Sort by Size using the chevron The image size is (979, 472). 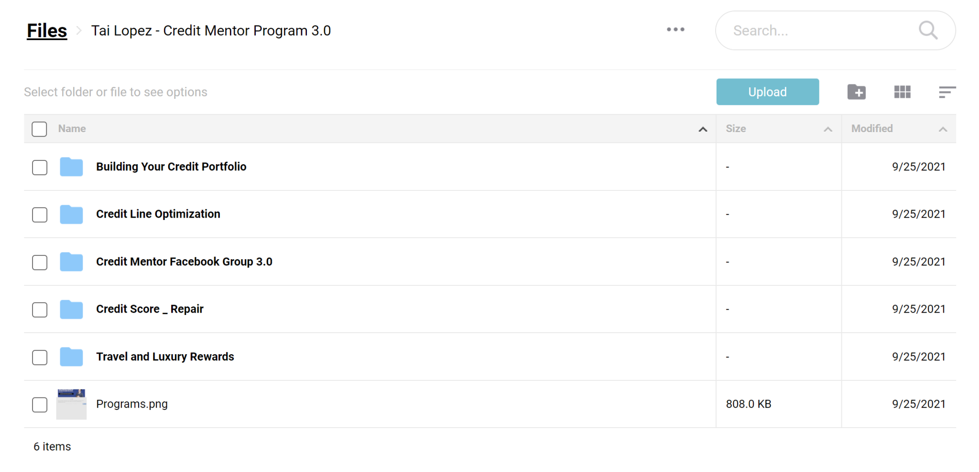tap(828, 129)
